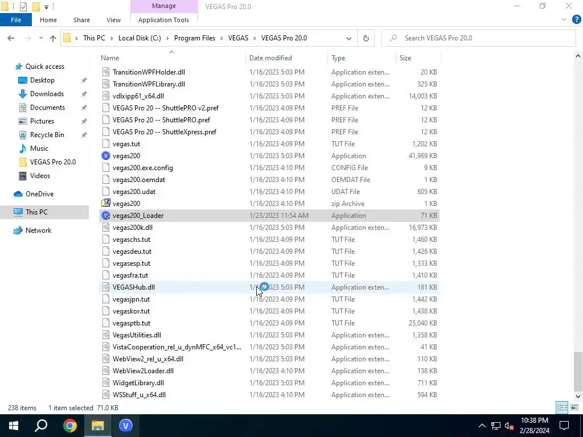The height and width of the screenshot is (437, 583).
Task: Open the File menu
Action: tap(15, 20)
